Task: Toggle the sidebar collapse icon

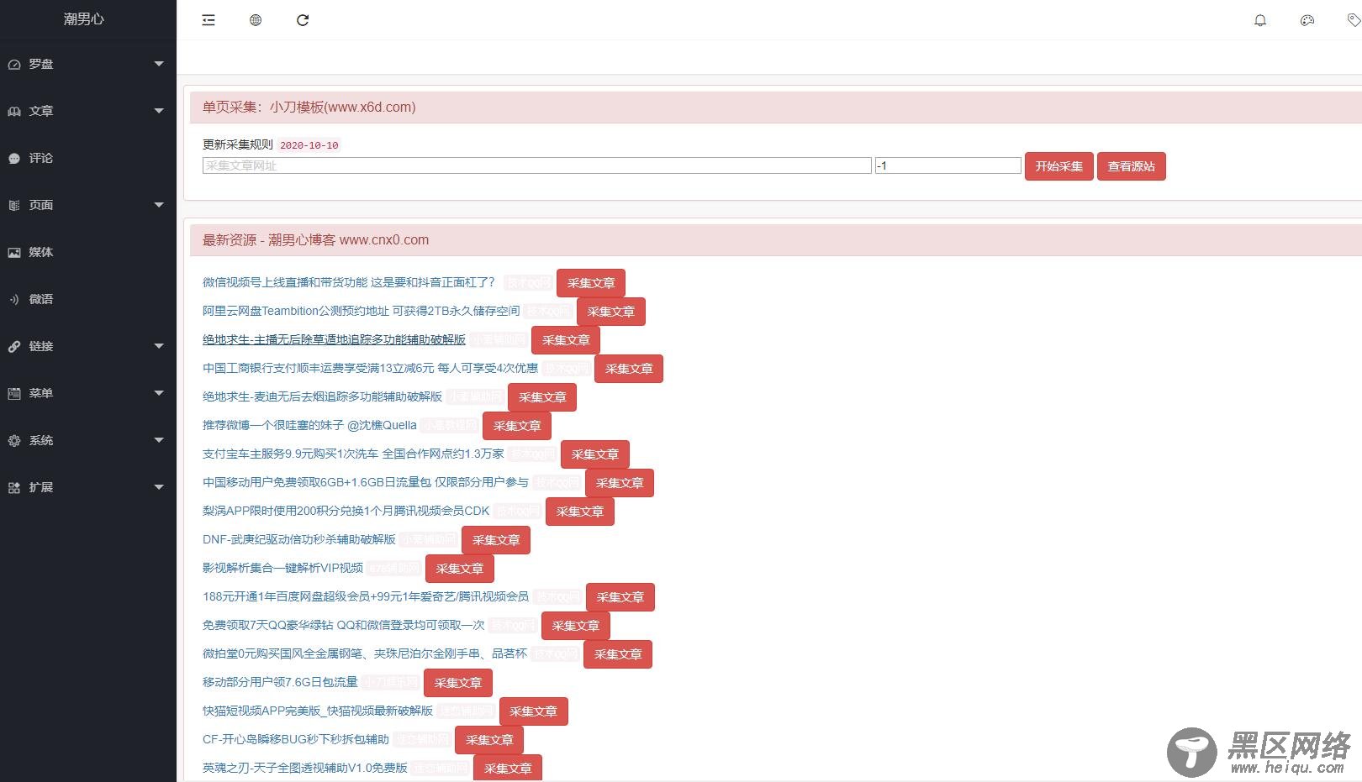Action: tap(209, 20)
